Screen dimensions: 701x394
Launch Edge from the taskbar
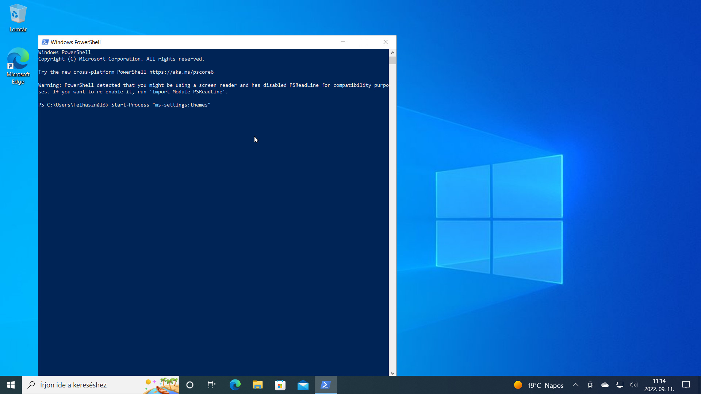(235, 385)
